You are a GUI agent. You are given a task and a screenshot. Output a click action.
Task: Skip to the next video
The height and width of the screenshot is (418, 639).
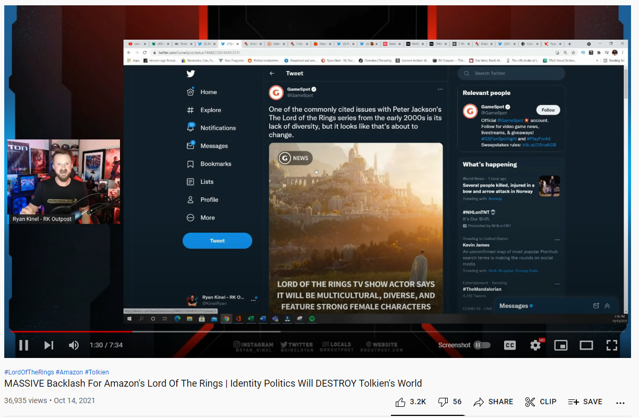(x=49, y=345)
